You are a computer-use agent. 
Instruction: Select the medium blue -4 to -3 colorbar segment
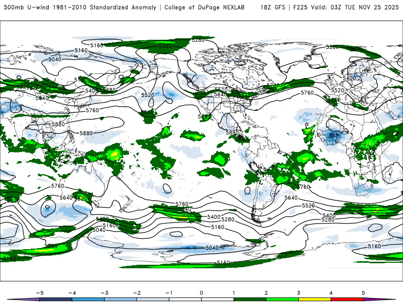tap(88, 299)
